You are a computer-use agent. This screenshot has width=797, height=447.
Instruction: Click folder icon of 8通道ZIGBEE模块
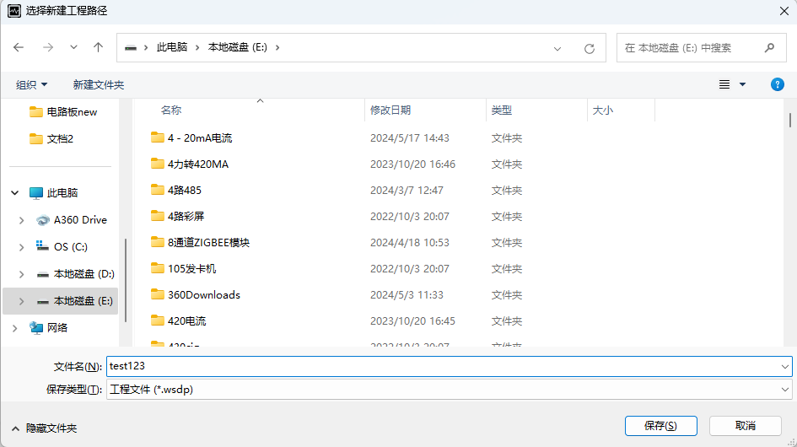click(158, 242)
